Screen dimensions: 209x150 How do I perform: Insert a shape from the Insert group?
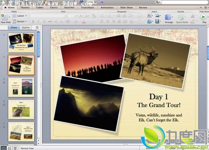click(150, 22)
